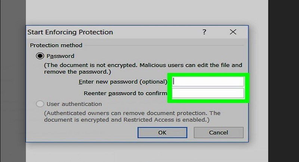Viewport: 299px width, 162px height.
Task: Click the Enter new password (optional) label
Action: [123, 82]
